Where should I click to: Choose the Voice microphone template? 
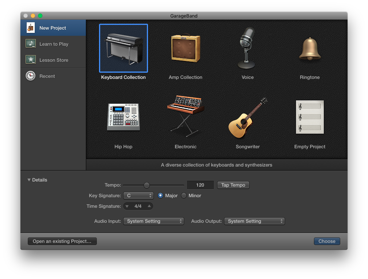click(247, 48)
